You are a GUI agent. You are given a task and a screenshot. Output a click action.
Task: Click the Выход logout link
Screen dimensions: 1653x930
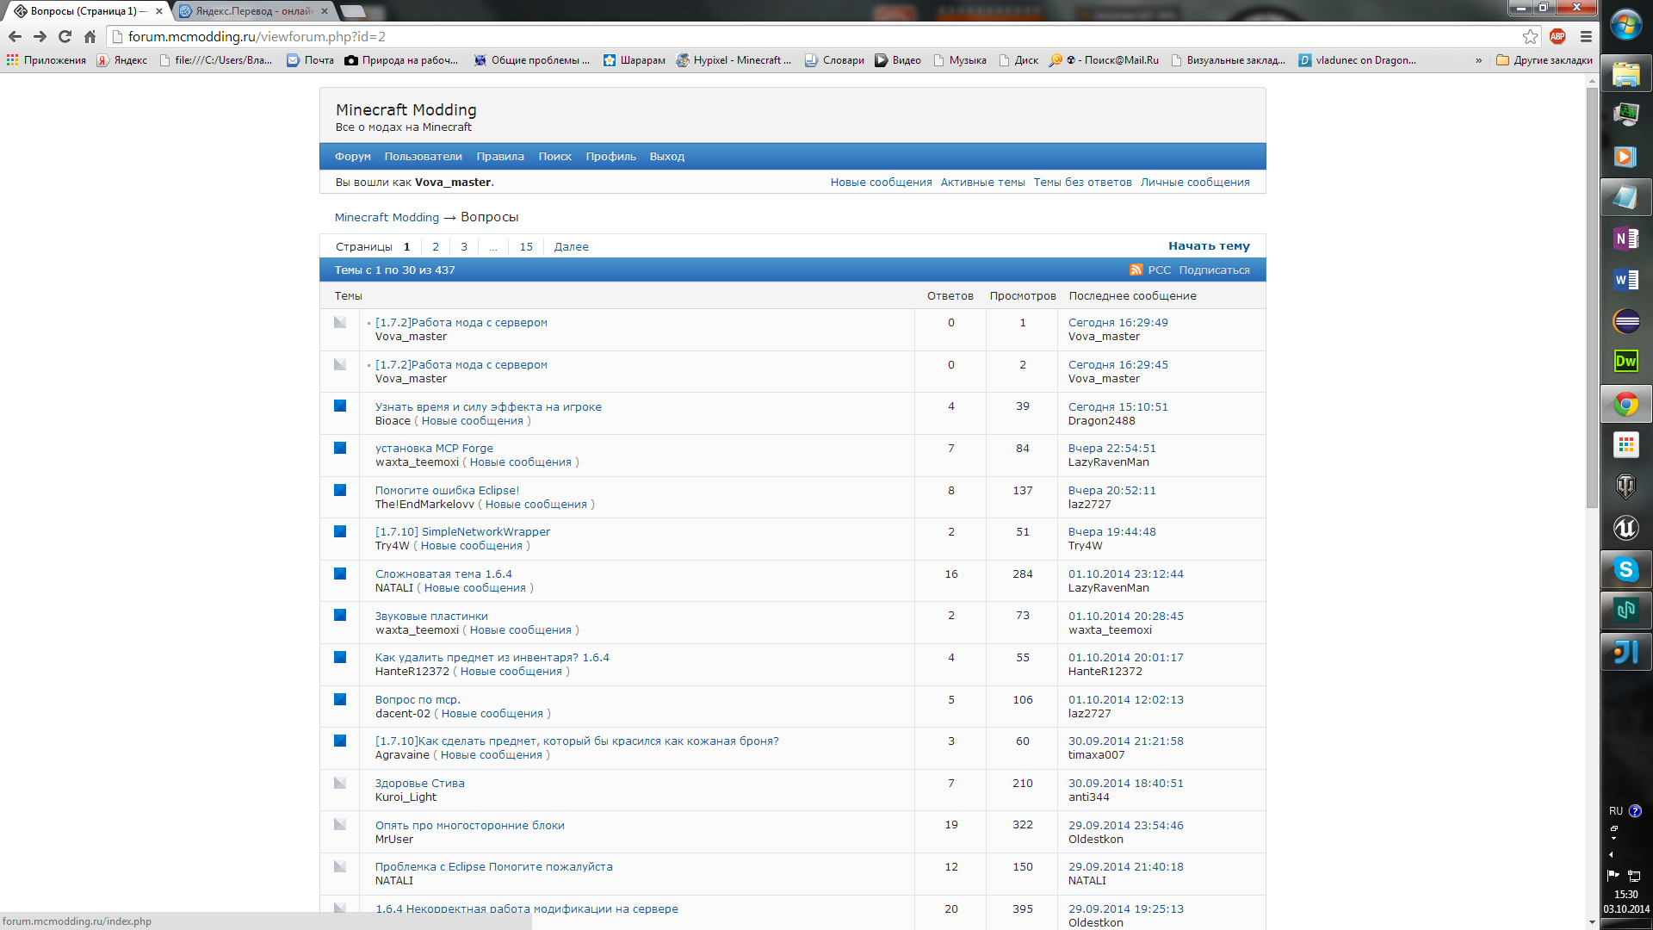[x=666, y=157]
